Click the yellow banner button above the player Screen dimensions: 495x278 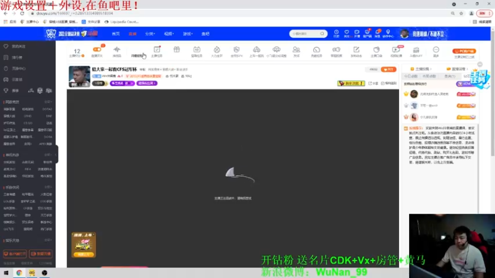click(351, 83)
